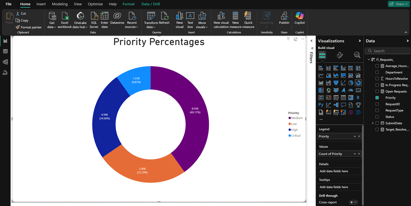Pick the Ribbon chart visual

[321, 83]
